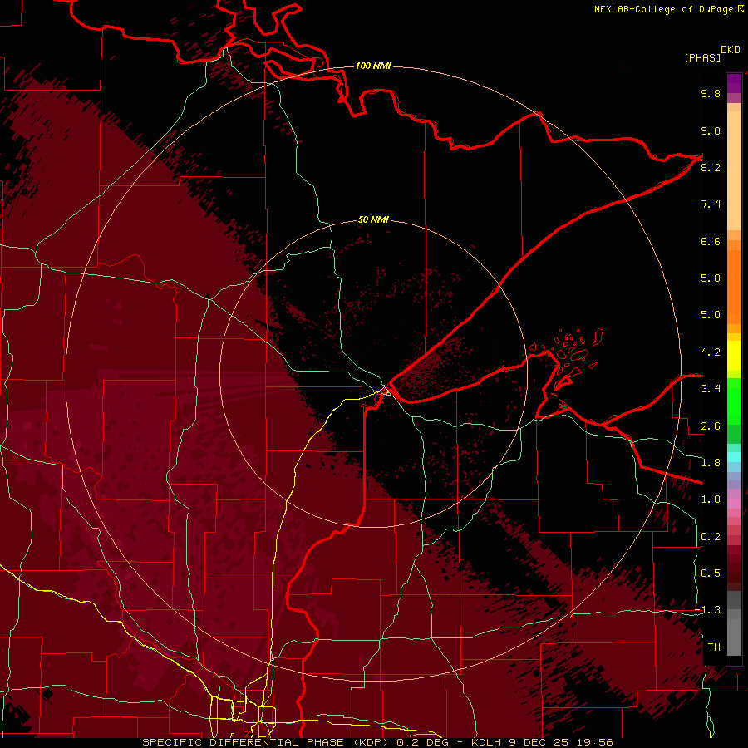Click the TH threshold label

click(714, 647)
